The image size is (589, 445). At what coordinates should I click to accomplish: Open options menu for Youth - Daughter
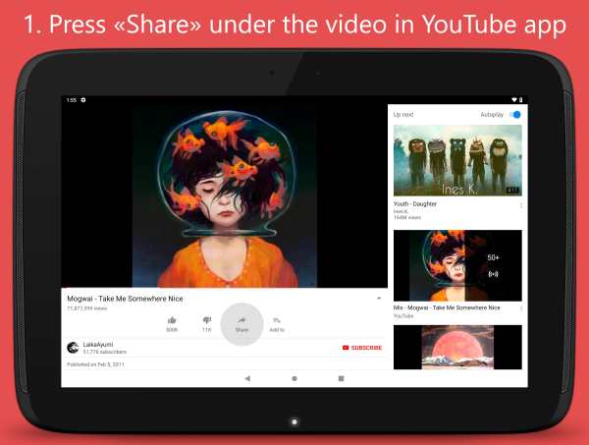521,206
